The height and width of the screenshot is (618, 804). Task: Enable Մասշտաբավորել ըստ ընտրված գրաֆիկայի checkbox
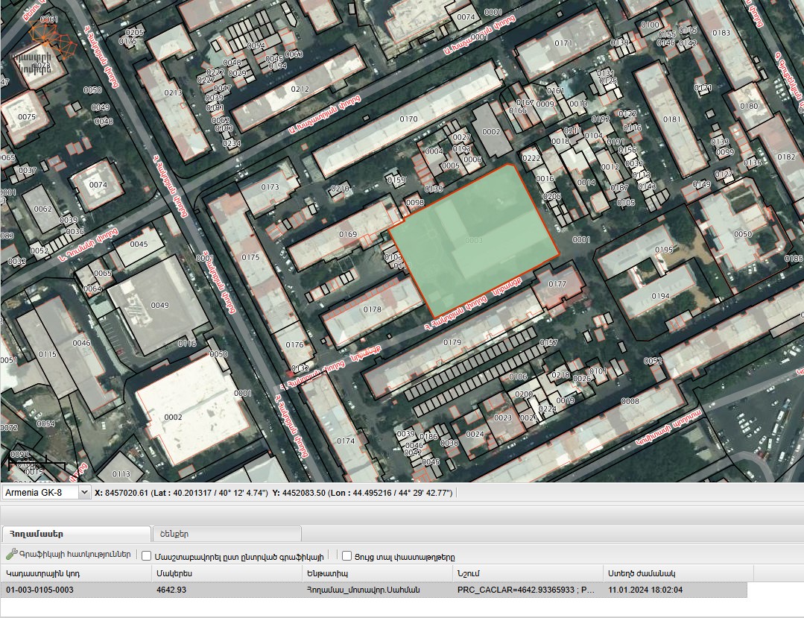[146, 556]
